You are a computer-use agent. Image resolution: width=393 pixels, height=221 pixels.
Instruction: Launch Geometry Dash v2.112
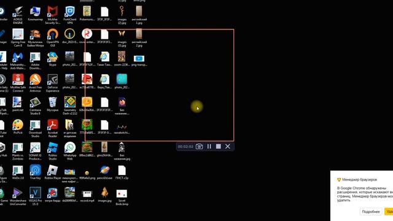70,106
